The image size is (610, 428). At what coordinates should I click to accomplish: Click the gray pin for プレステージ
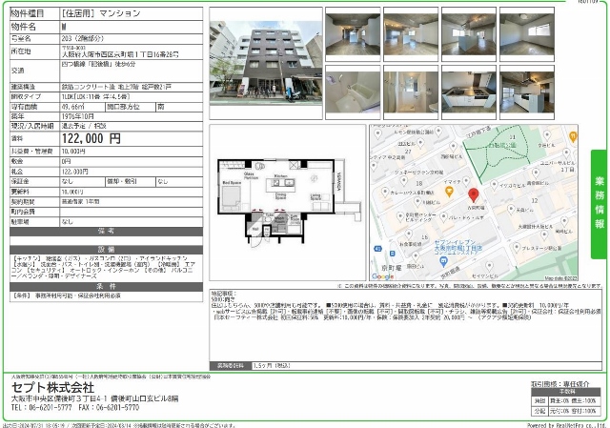[516, 248]
